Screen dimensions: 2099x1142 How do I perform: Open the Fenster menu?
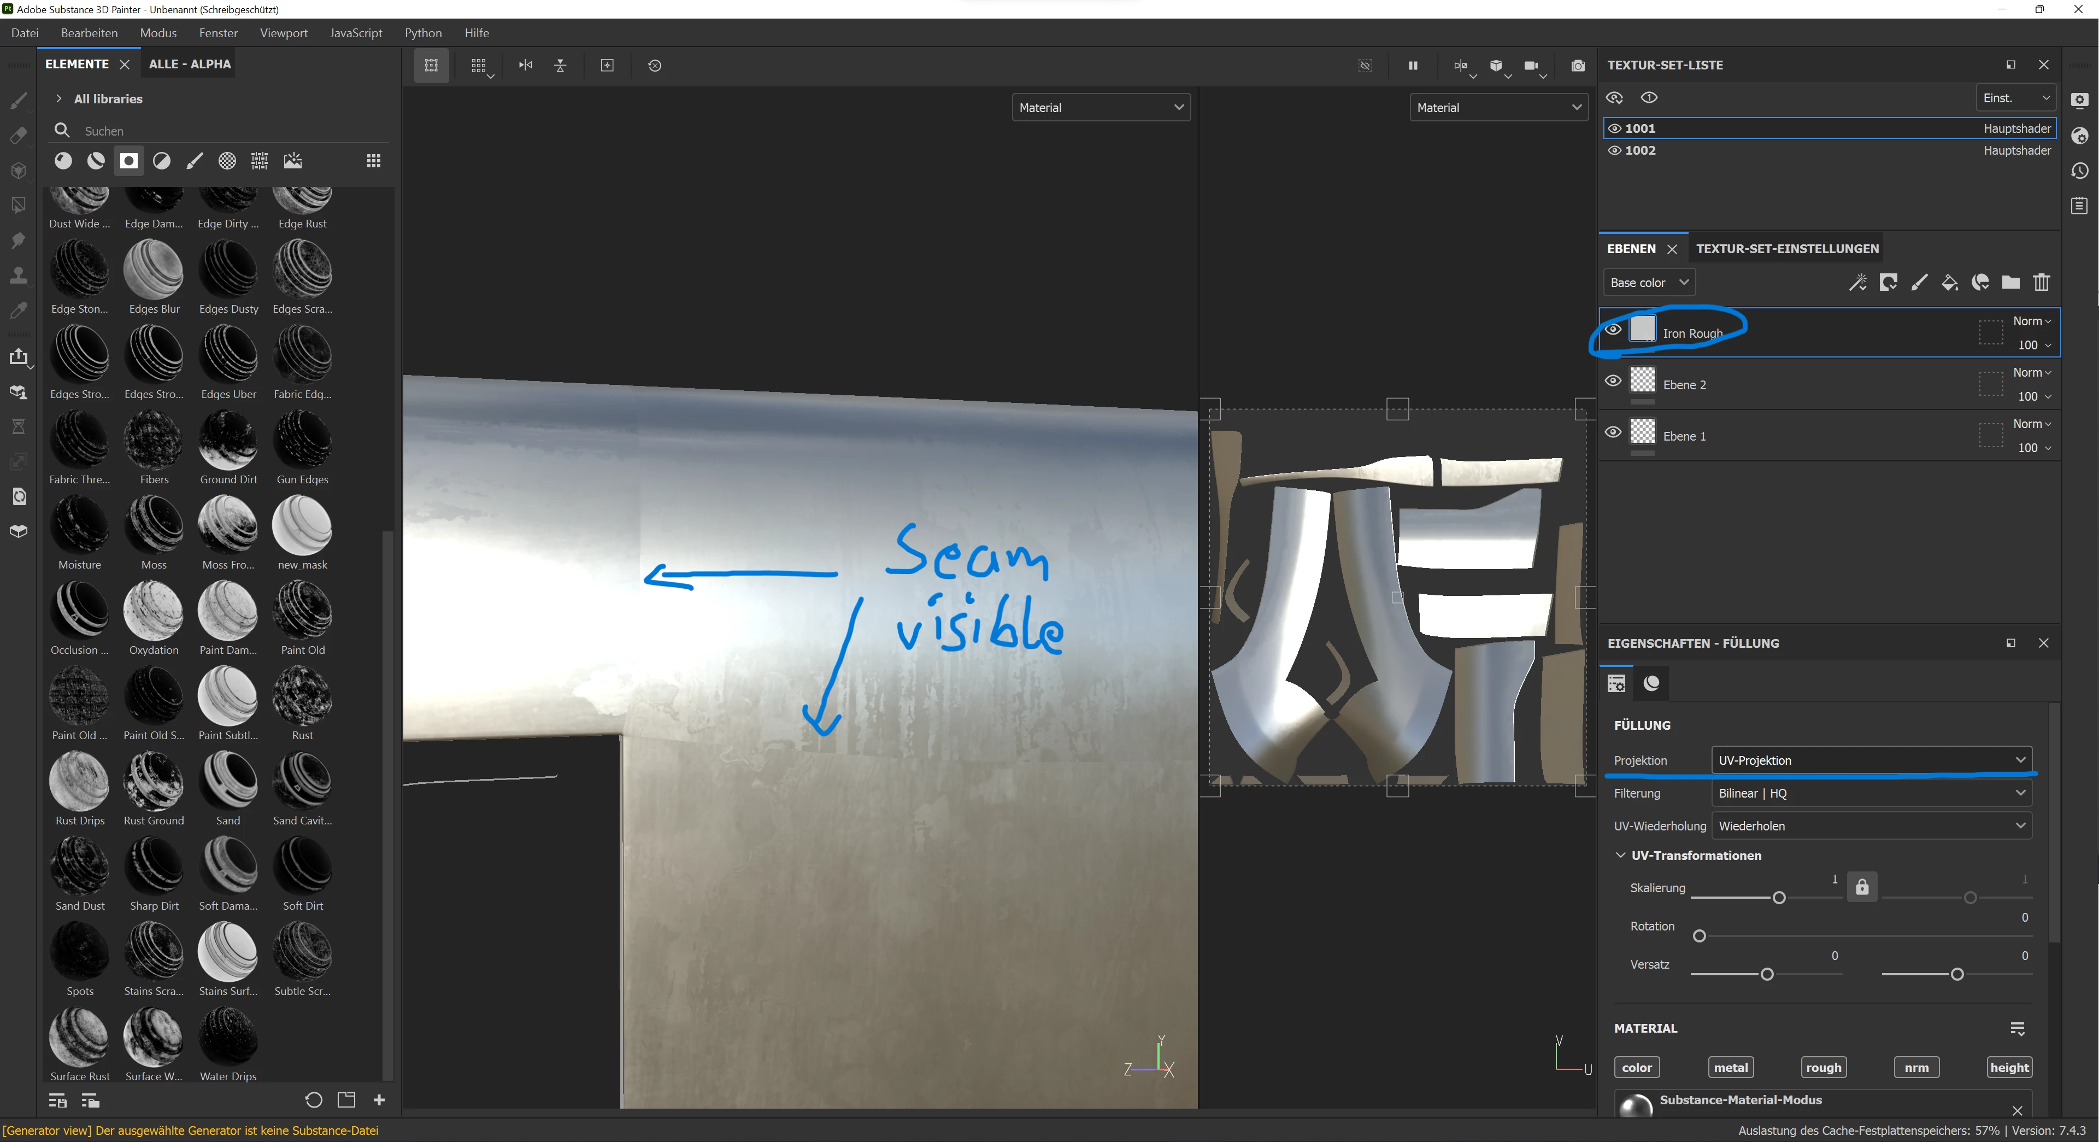pos(219,33)
